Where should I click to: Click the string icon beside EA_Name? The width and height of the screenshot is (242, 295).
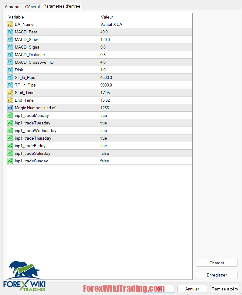point(10,25)
